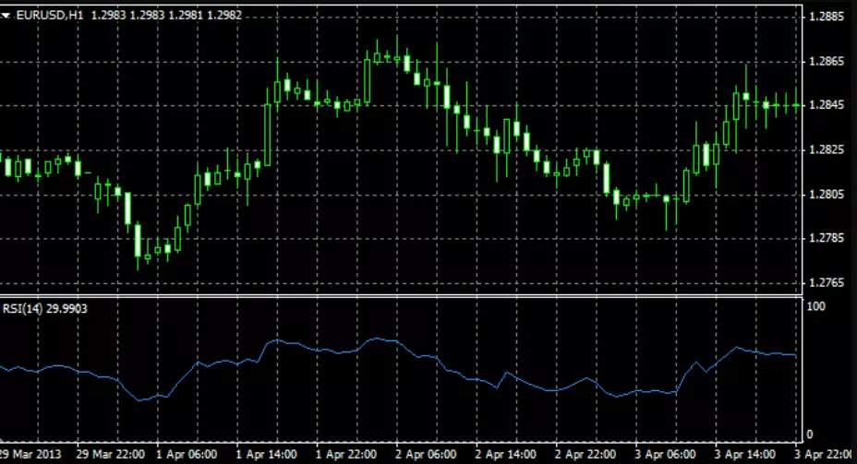Click the 1.2845 price scale label
857x464 pixels.
click(x=827, y=105)
